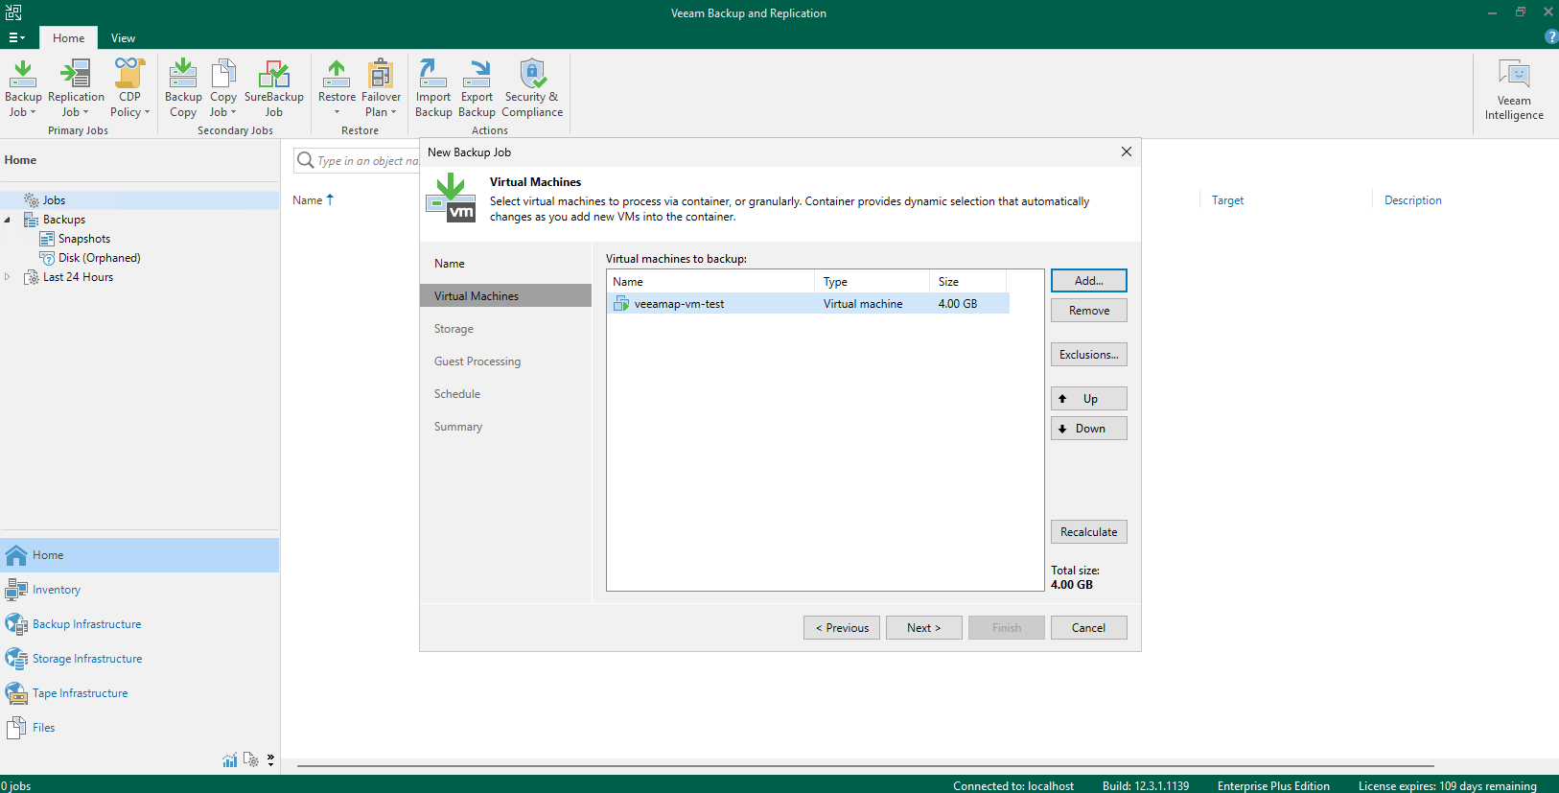
Task: Open the Failover Plan ribbon button
Action: tap(381, 88)
